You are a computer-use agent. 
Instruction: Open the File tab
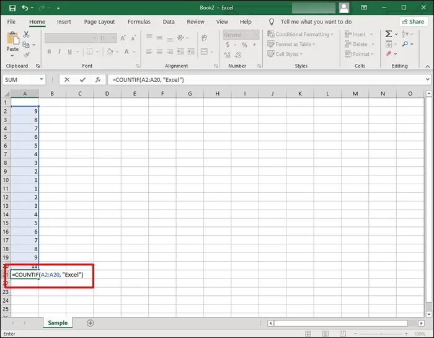pyautogui.click(x=11, y=22)
